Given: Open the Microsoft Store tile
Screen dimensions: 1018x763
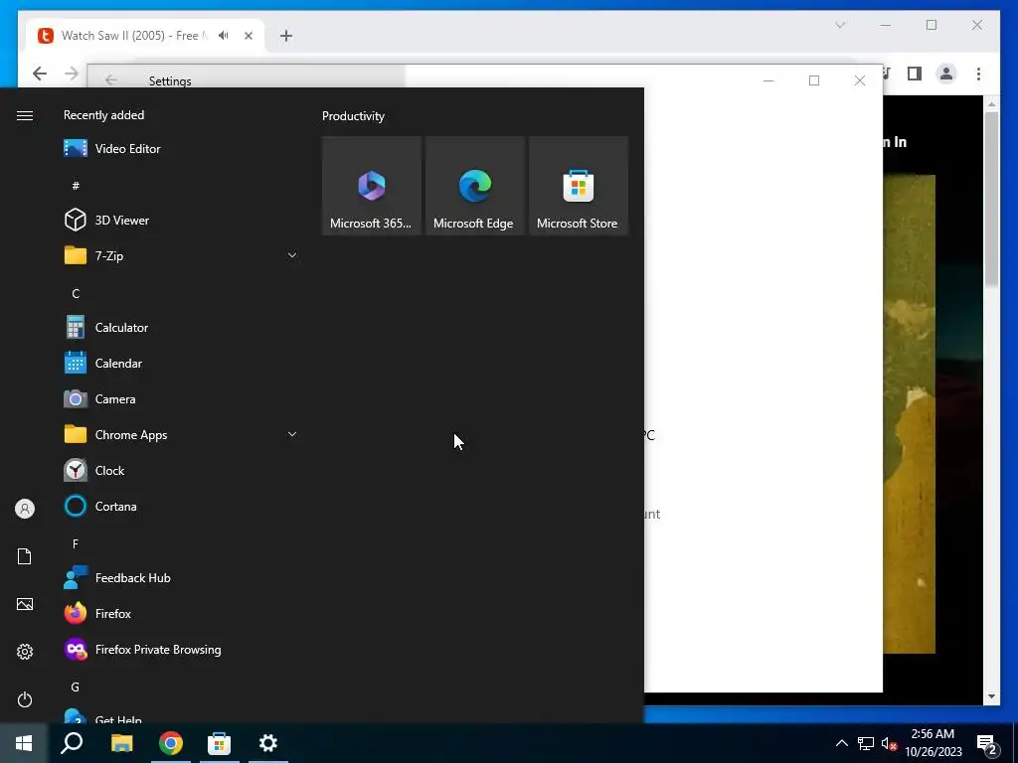Looking at the screenshot, I should coord(579,186).
